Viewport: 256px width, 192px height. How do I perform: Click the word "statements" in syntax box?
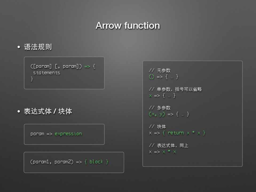pos(46,73)
